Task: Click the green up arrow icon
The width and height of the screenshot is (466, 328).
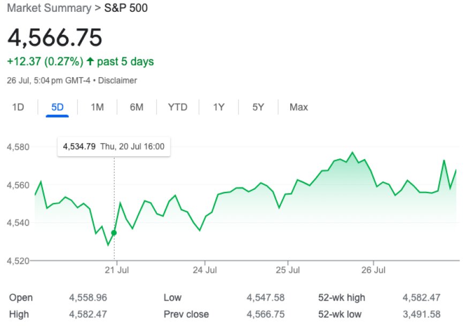Action: (x=89, y=62)
